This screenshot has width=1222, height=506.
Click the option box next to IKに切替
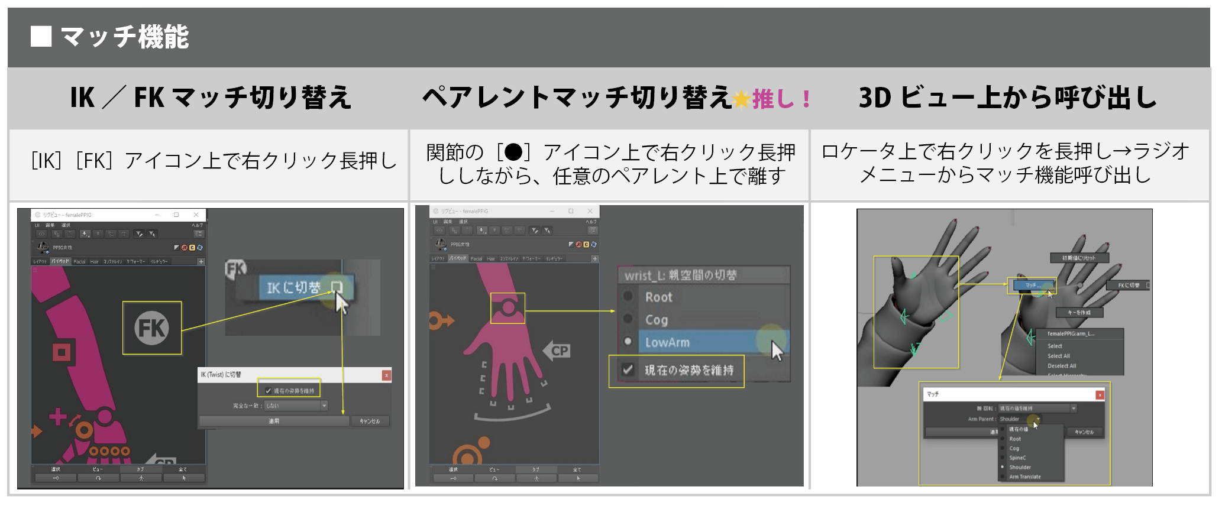click(x=337, y=287)
